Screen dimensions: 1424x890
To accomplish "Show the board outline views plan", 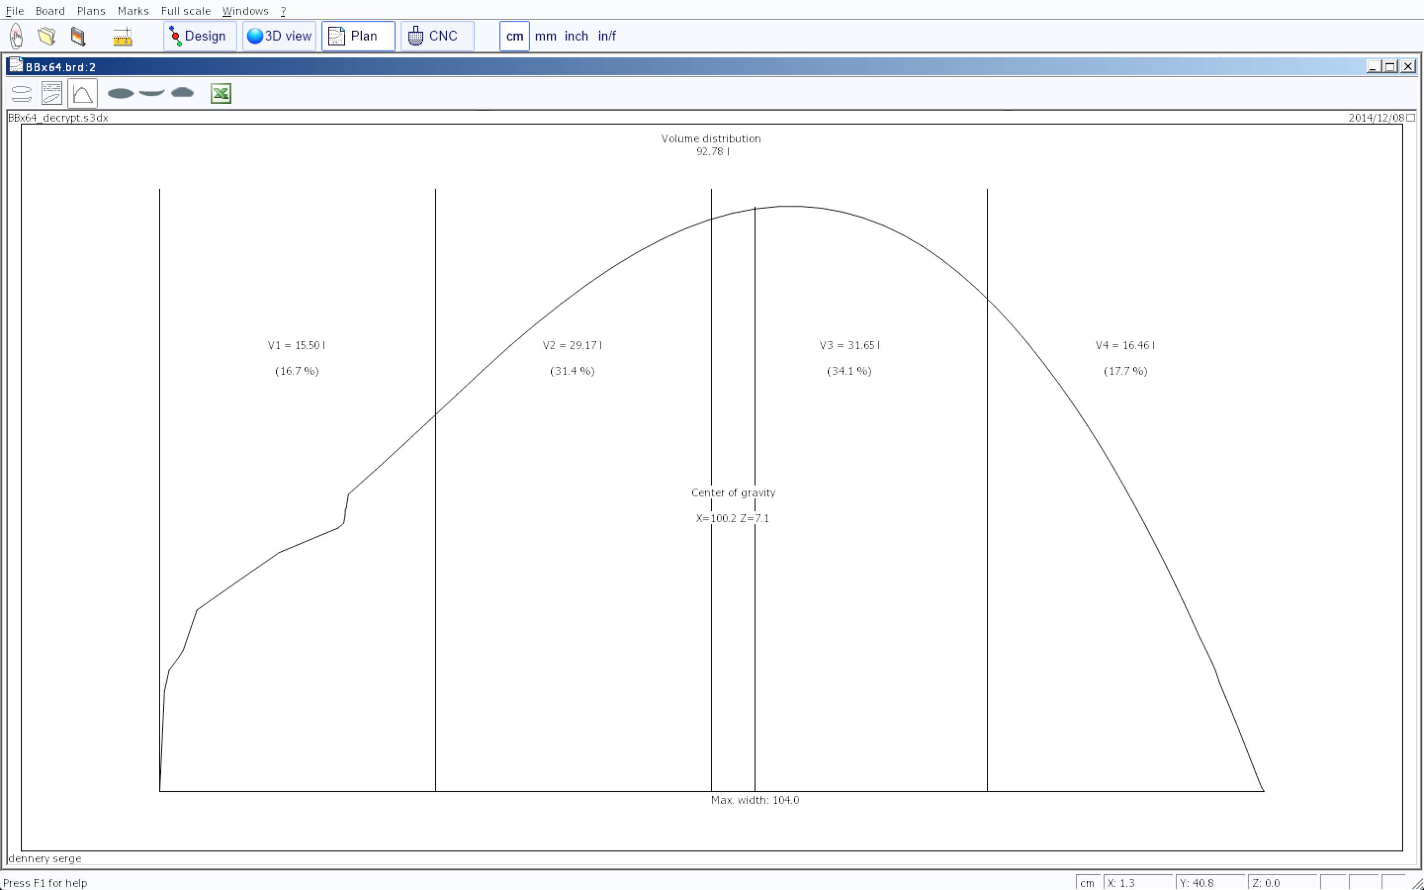I will 22,93.
